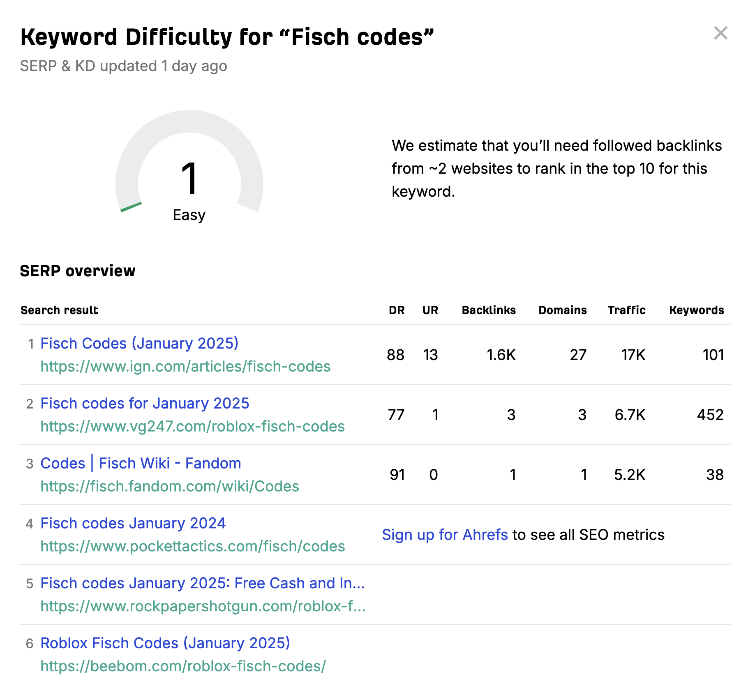The image size is (748, 684).
Task: Select the DR value 77 for vg247
Action: (x=396, y=415)
